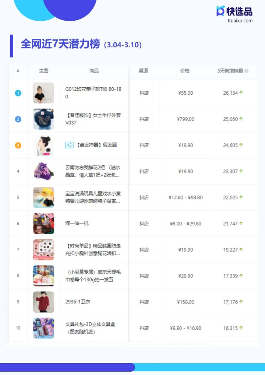Open product G012印花亲子款T恤

[93, 93]
